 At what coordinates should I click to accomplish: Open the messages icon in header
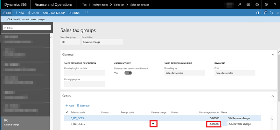click(x=248, y=5)
